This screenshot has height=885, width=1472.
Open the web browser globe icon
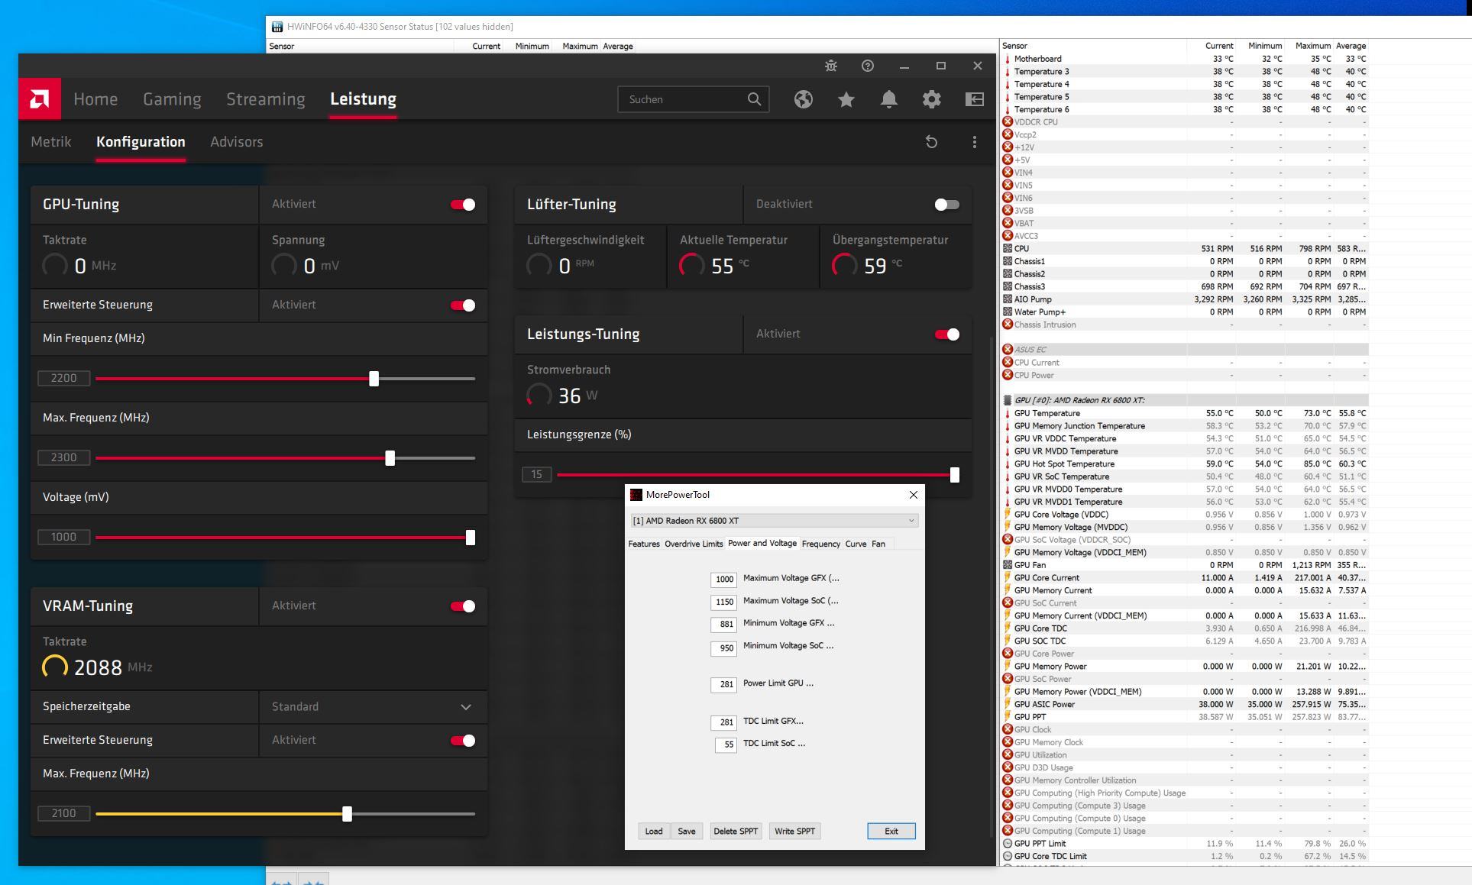pyautogui.click(x=804, y=99)
